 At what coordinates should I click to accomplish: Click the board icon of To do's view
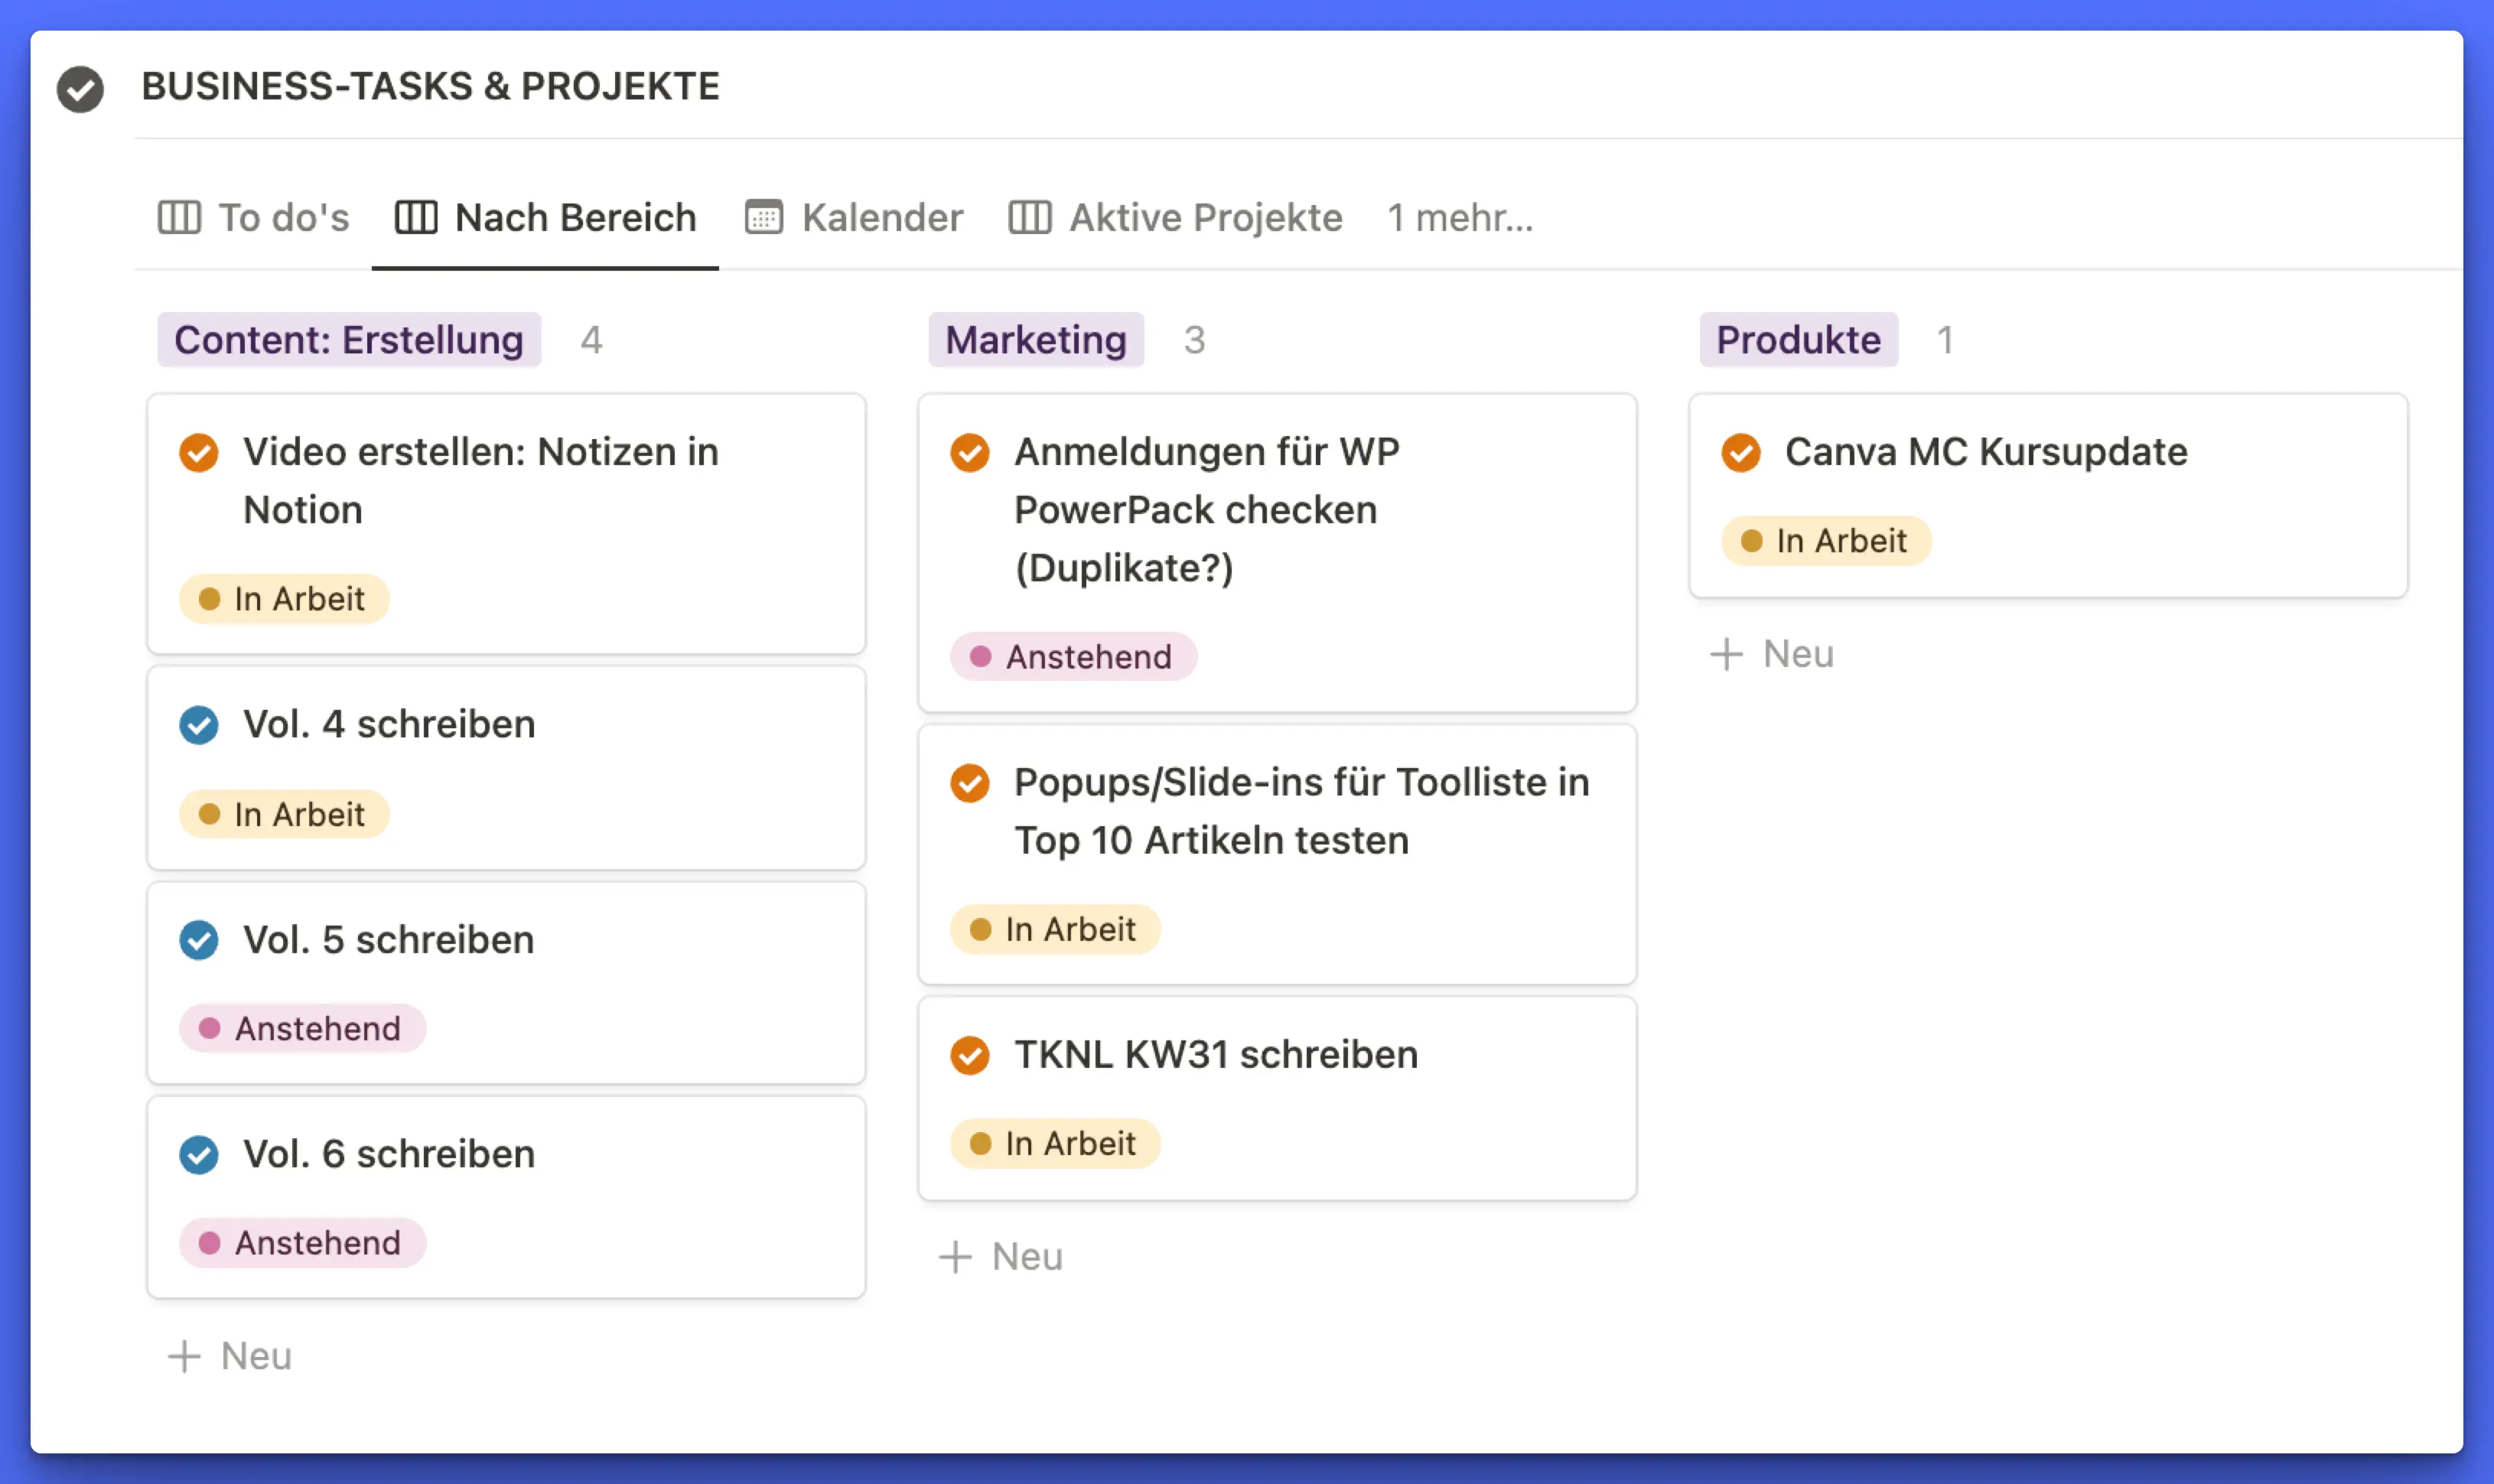tap(179, 217)
